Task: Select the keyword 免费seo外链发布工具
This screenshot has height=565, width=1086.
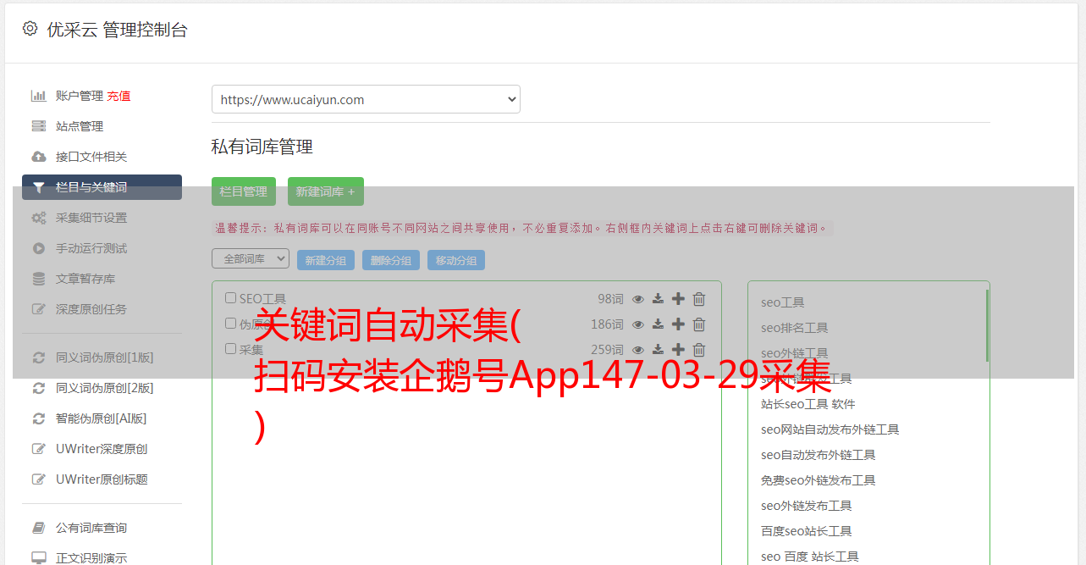Action: (x=819, y=480)
